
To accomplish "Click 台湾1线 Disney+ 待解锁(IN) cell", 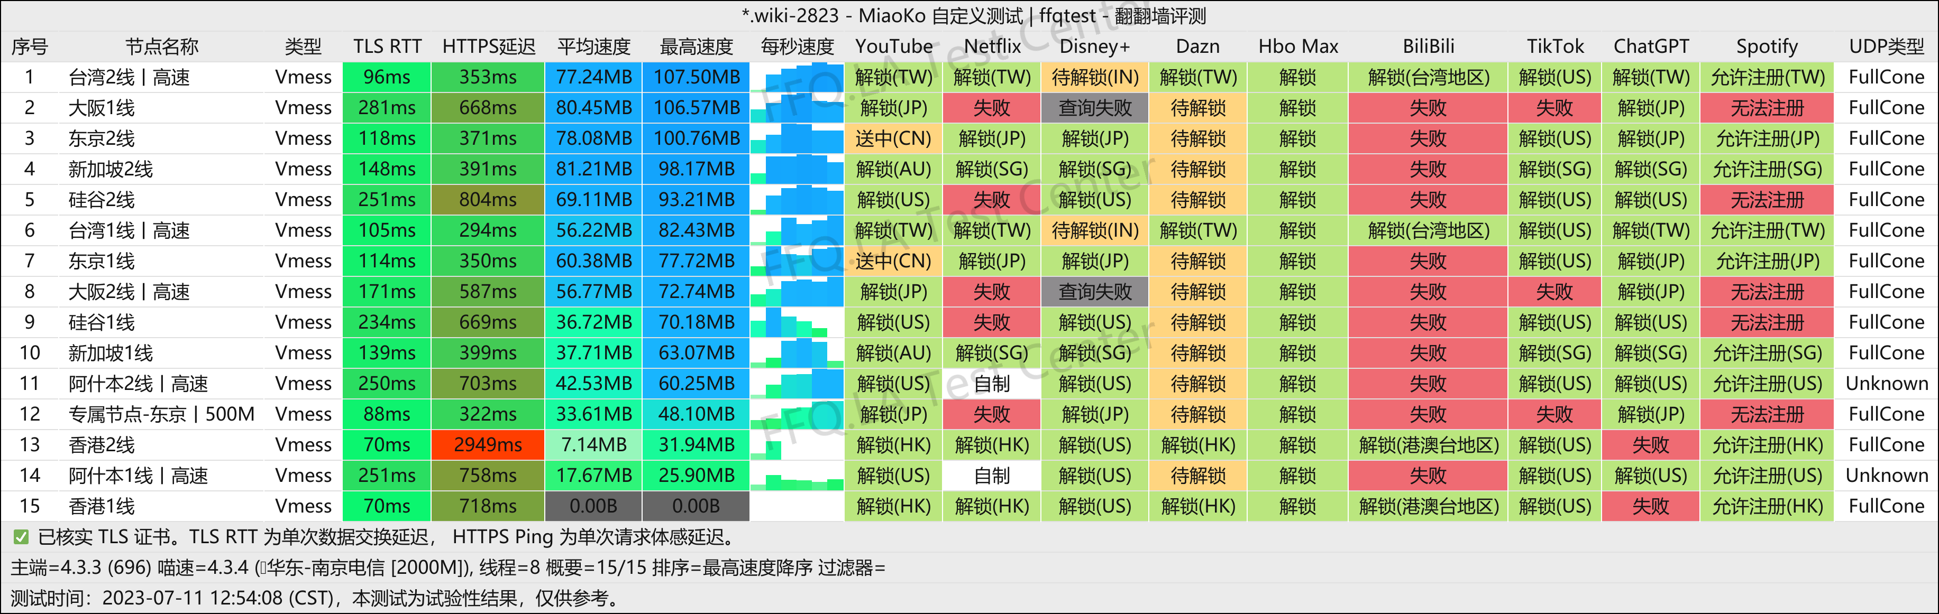I will (x=1095, y=231).
